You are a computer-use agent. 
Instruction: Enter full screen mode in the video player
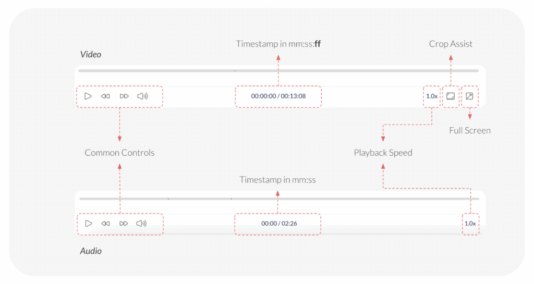469,96
